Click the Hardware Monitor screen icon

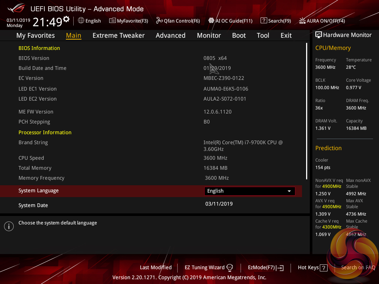click(x=319, y=35)
